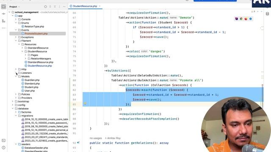Open the Project tool window icon
Image resolution: width=271 pixels, height=152 pixels.
click(3, 7)
